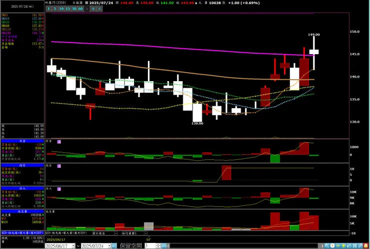Select the 30-minute timeframe button
This screenshot has height=249, width=370.
coord(74,9)
